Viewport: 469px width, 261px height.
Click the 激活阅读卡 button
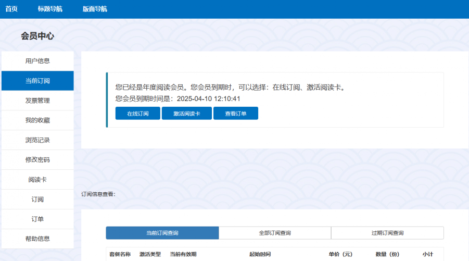(187, 114)
